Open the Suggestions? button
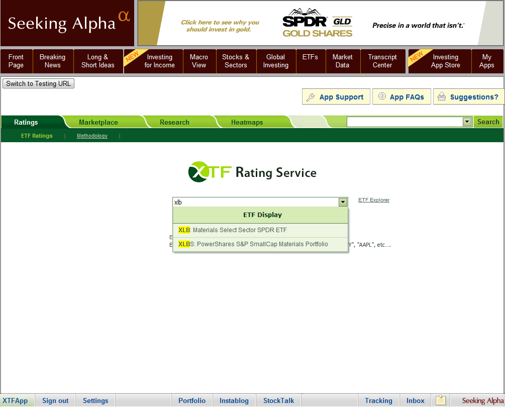The height and width of the screenshot is (407, 505). click(469, 96)
